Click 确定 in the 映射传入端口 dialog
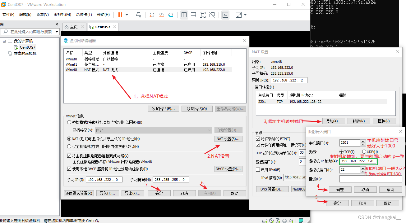 pos(340,190)
